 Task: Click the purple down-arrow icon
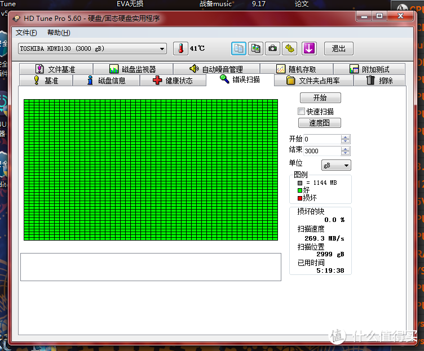(309, 48)
